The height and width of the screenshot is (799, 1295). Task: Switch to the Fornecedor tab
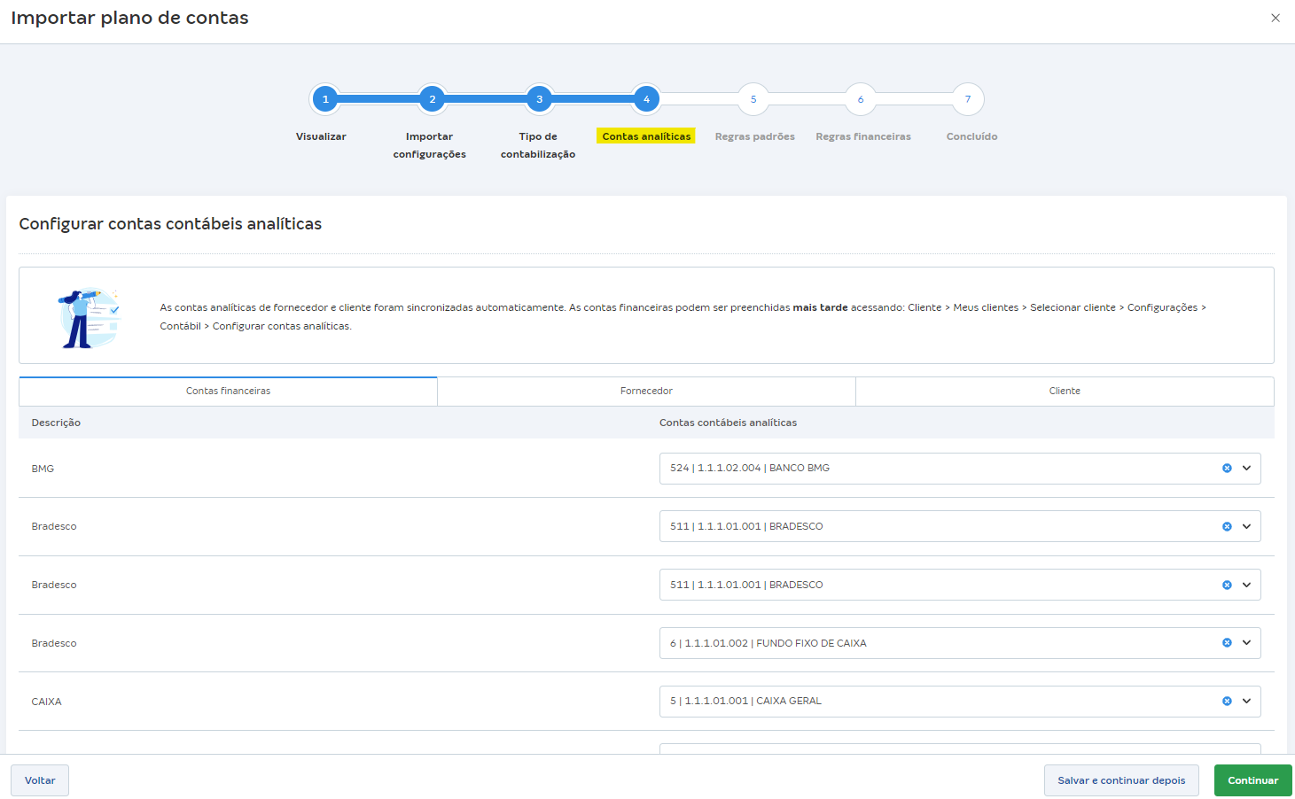pos(646,392)
